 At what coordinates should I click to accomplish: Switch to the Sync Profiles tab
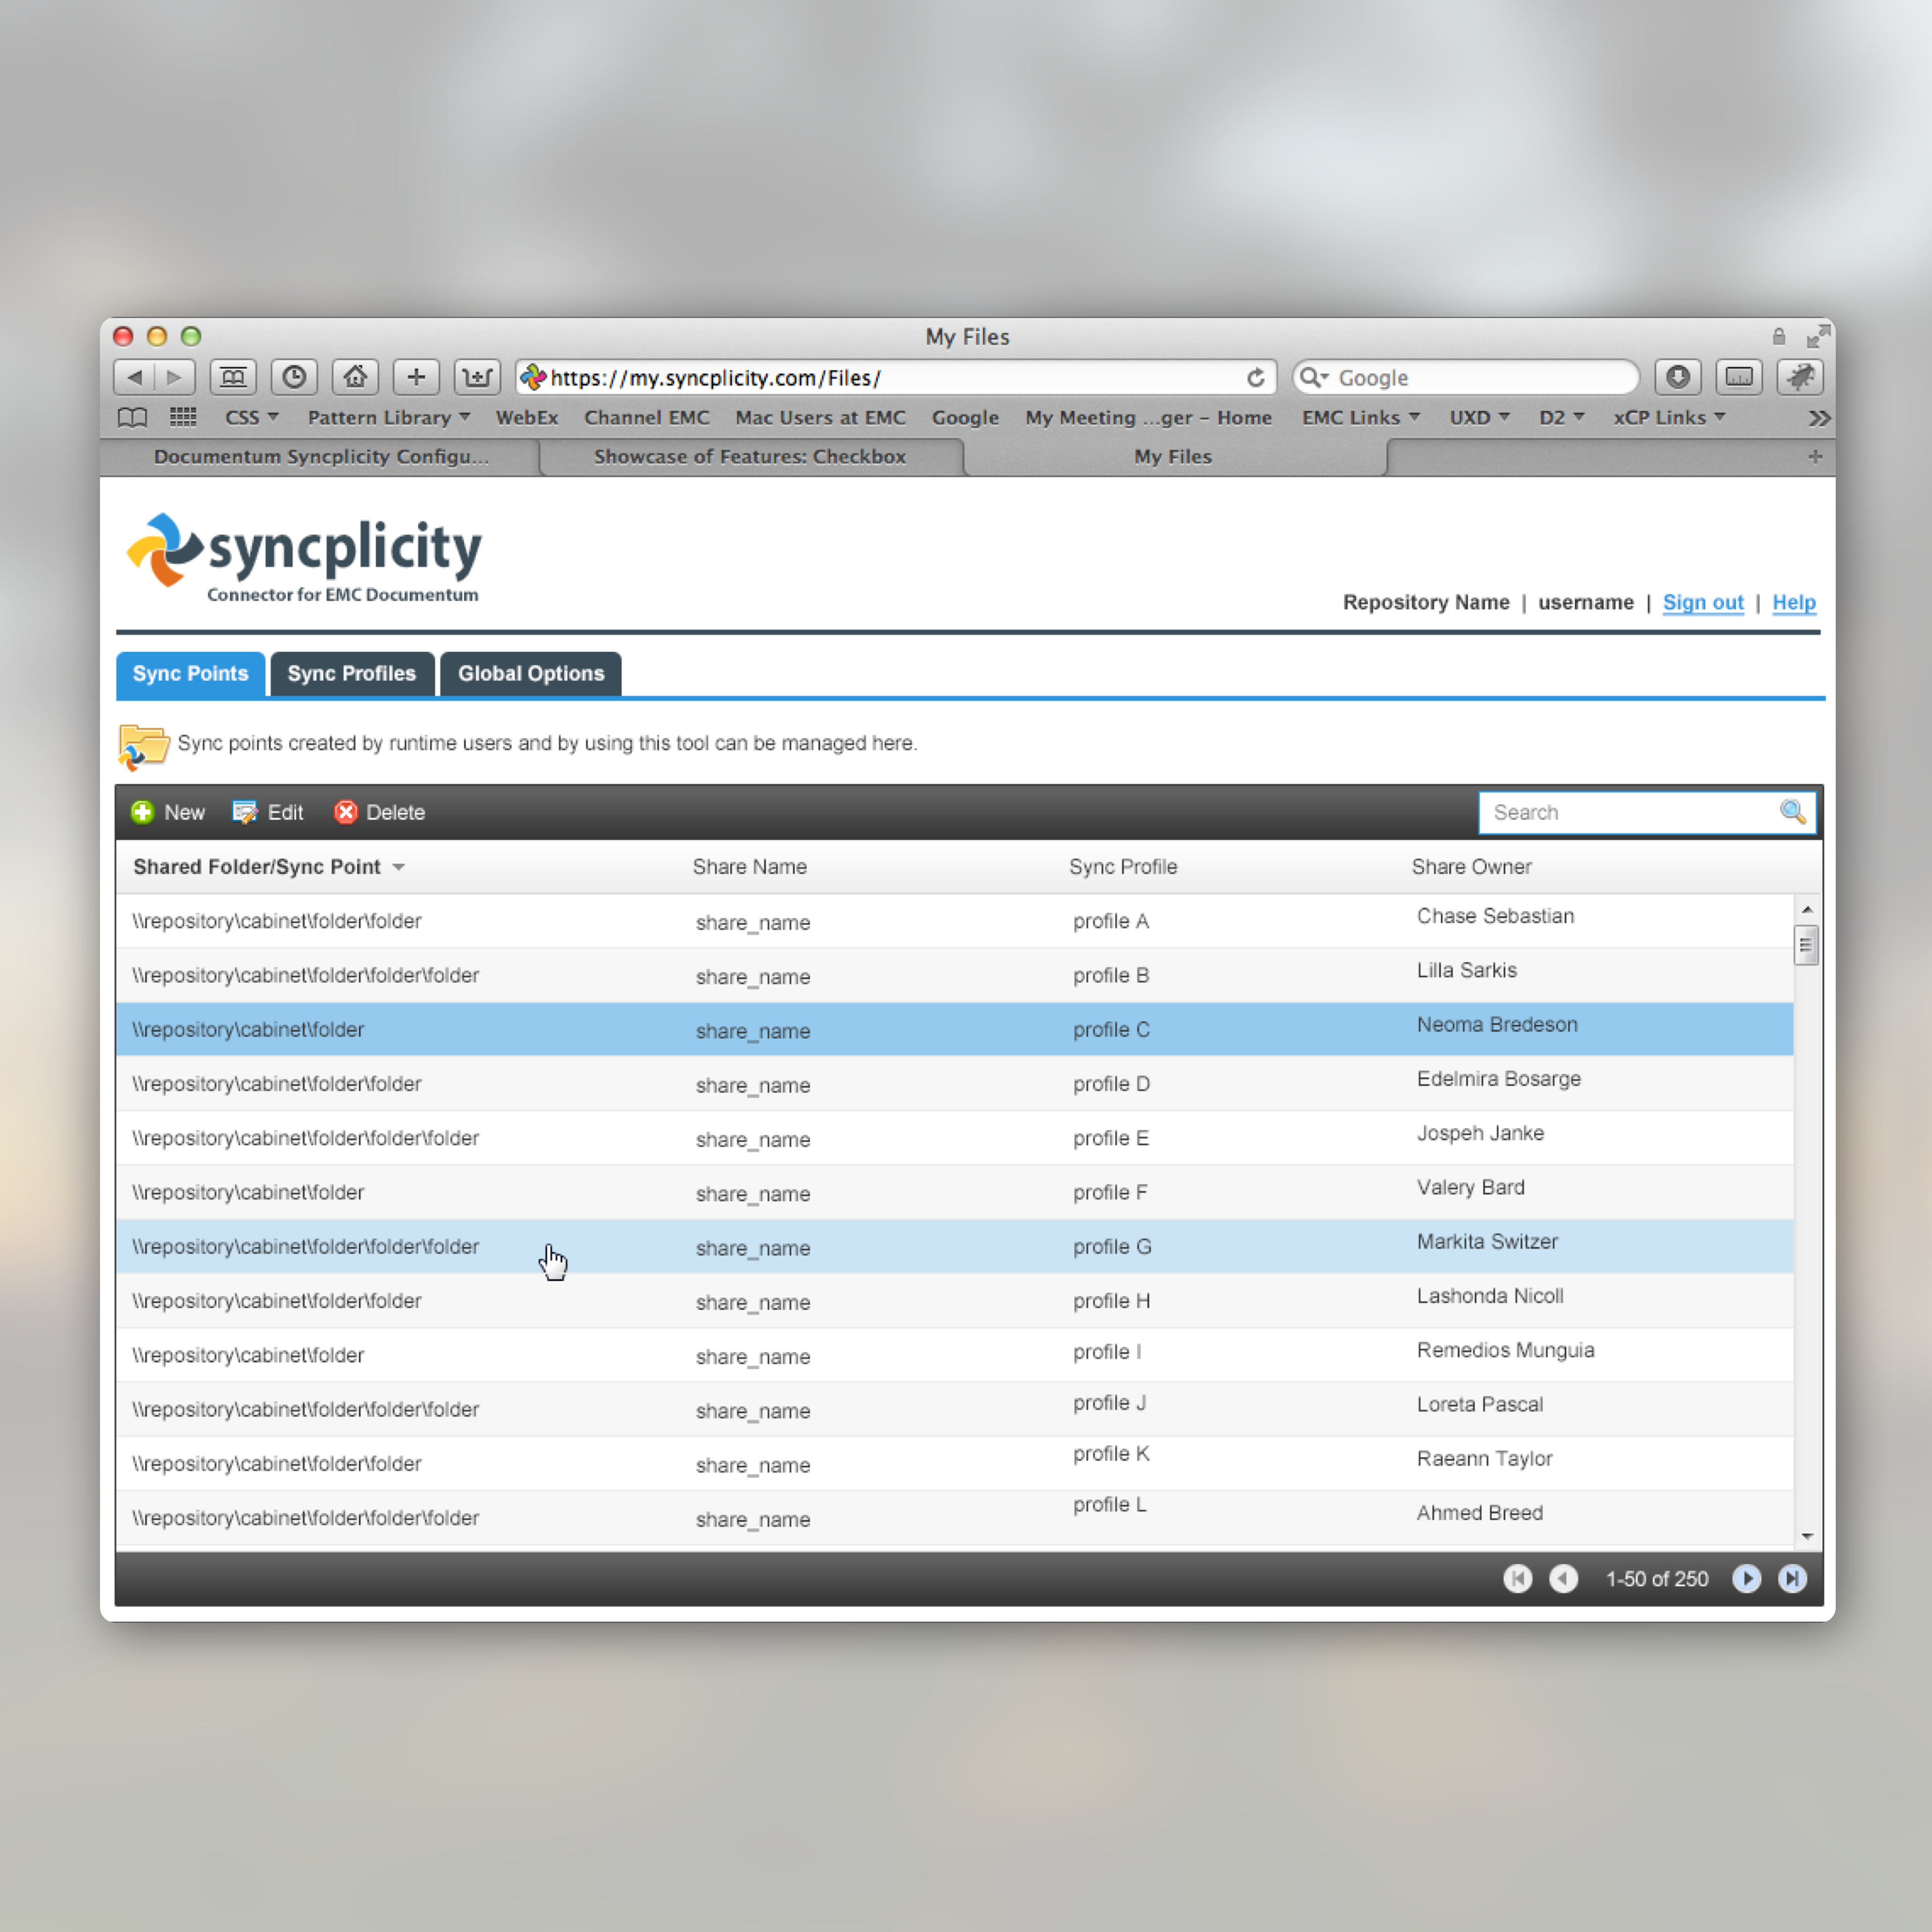(x=351, y=673)
